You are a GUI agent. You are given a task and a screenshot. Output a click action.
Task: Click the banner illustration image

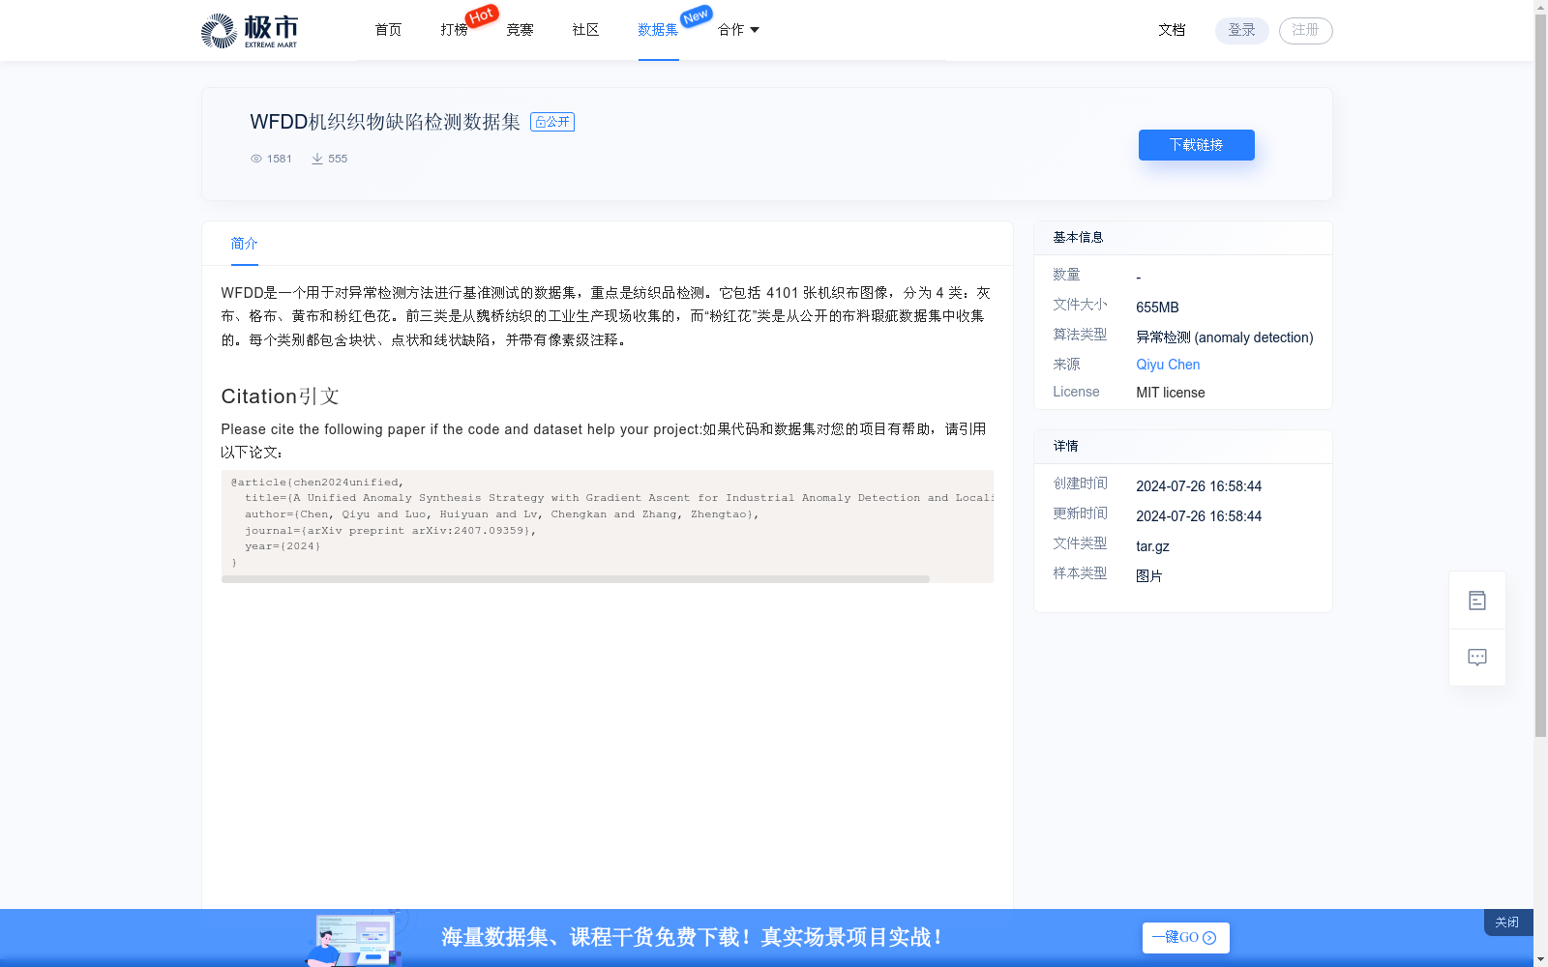tap(355, 938)
